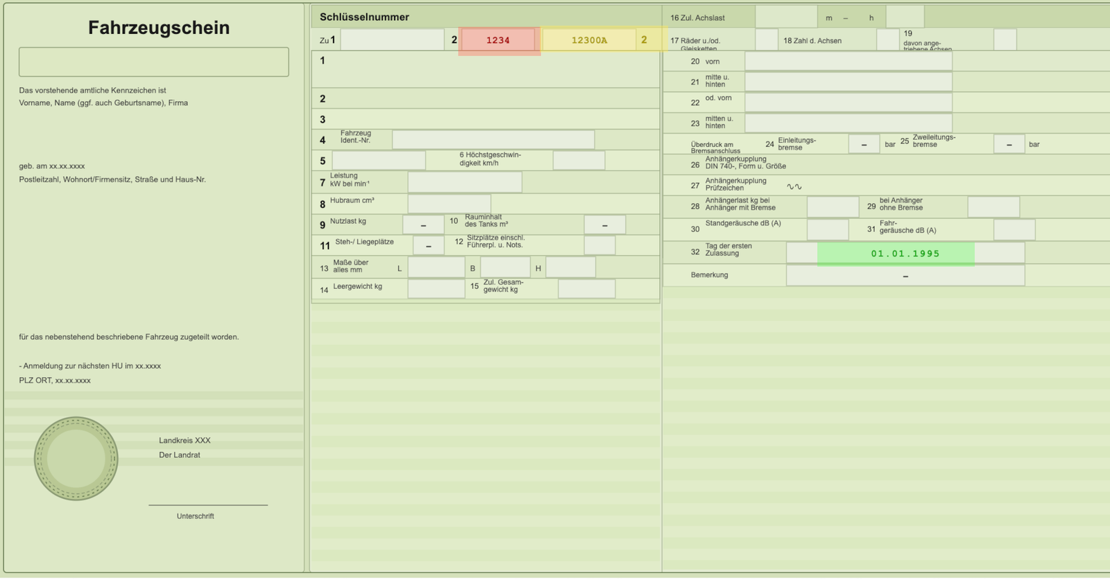
Task: Click the field 22 od. vorn input
Action: (848, 103)
